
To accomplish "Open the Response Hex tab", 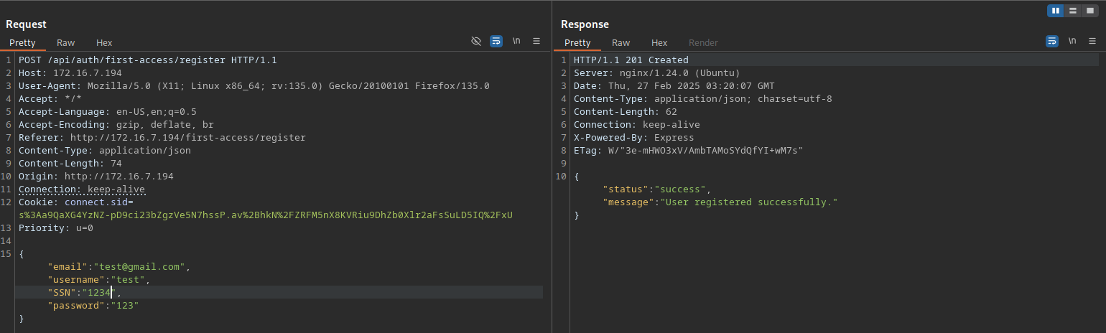I will tap(659, 43).
